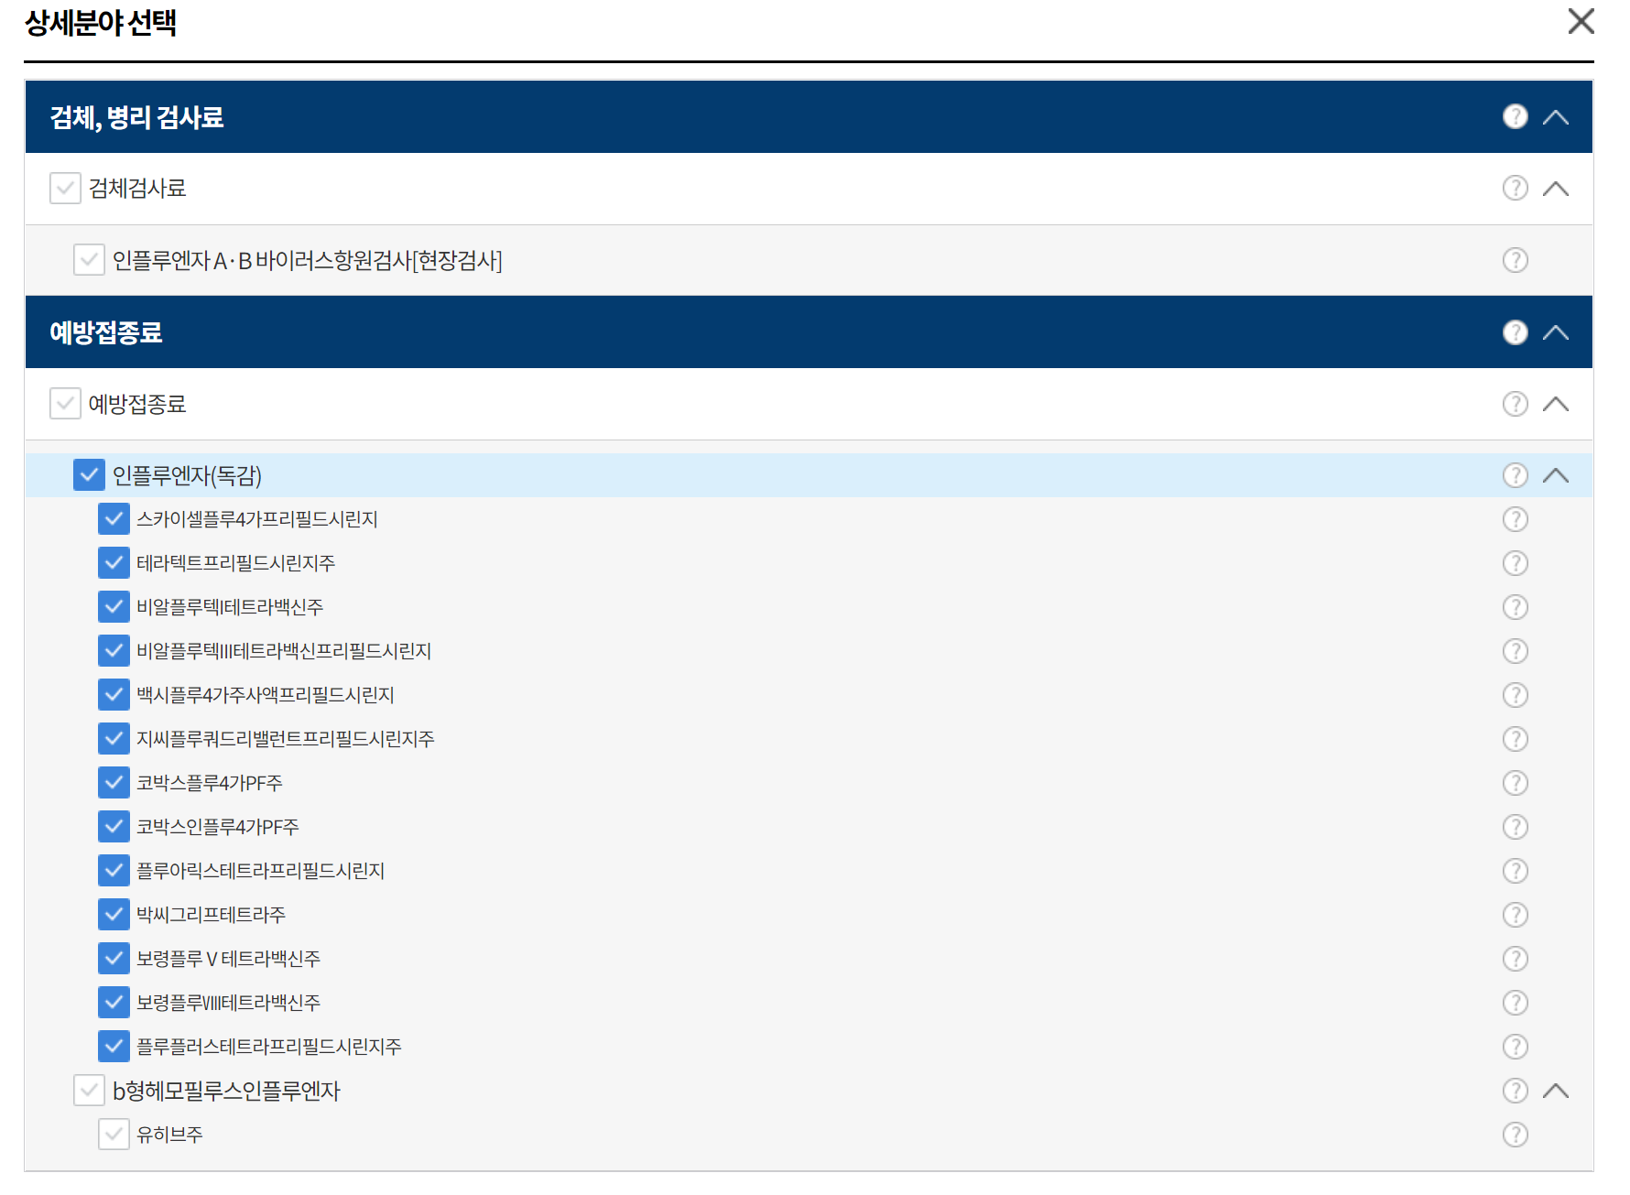Uncheck the 인플루엔자(독감) checkbox
This screenshot has width=1630, height=1195.
[x=89, y=474]
